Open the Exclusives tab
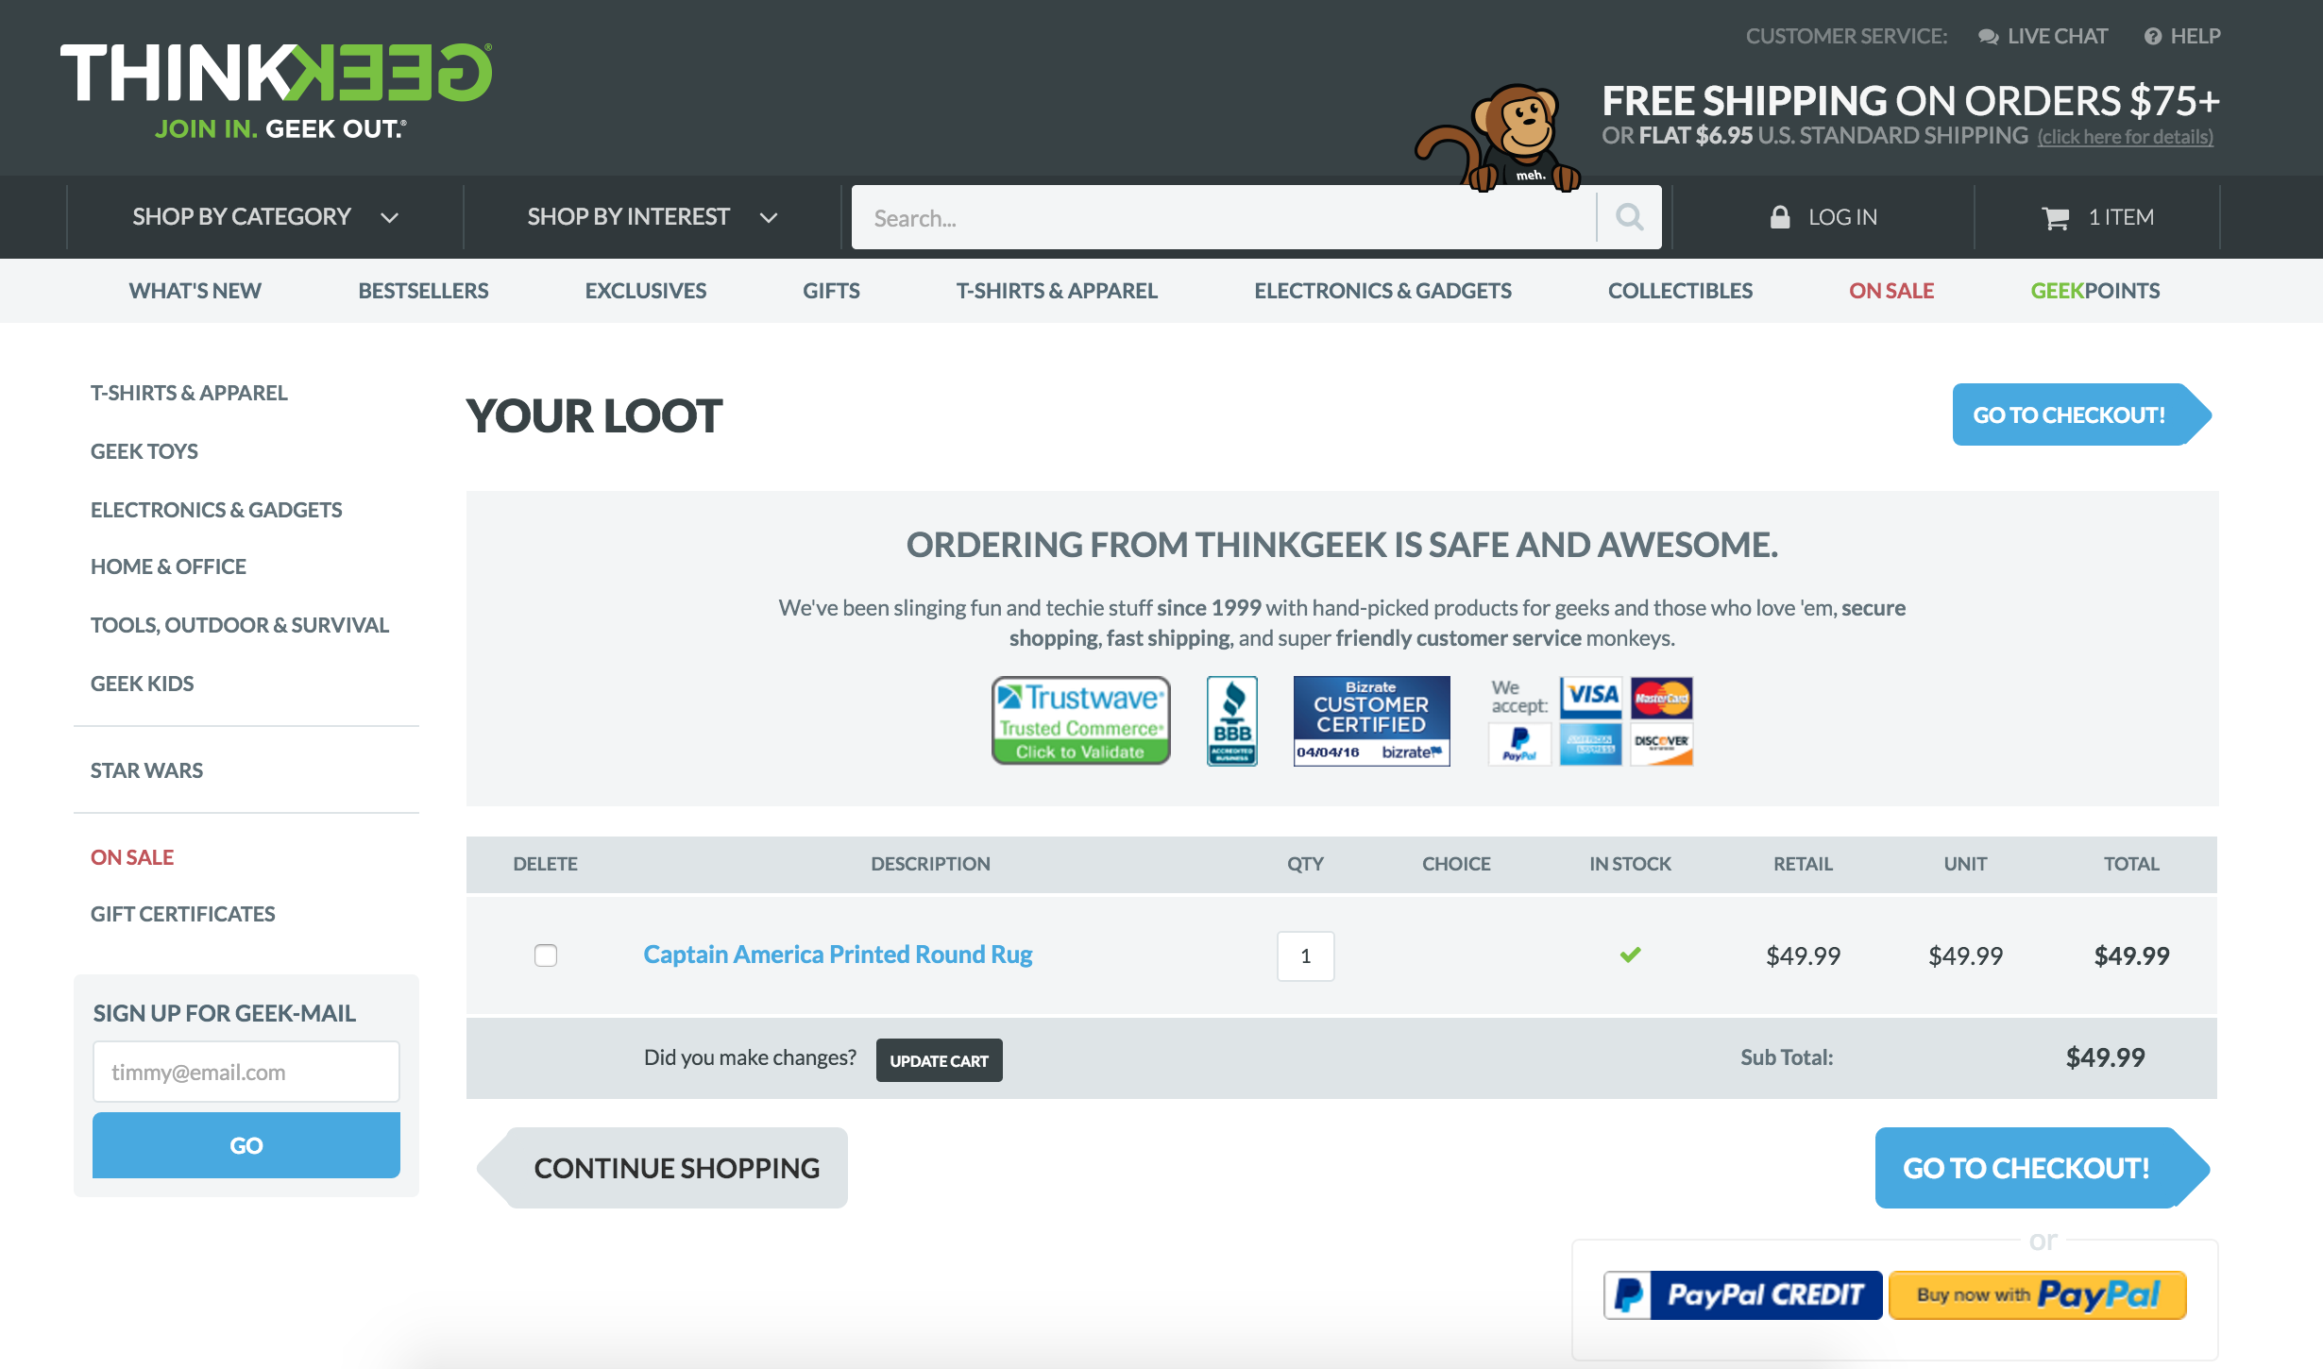The height and width of the screenshot is (1369, 2323). click(646, 291)
